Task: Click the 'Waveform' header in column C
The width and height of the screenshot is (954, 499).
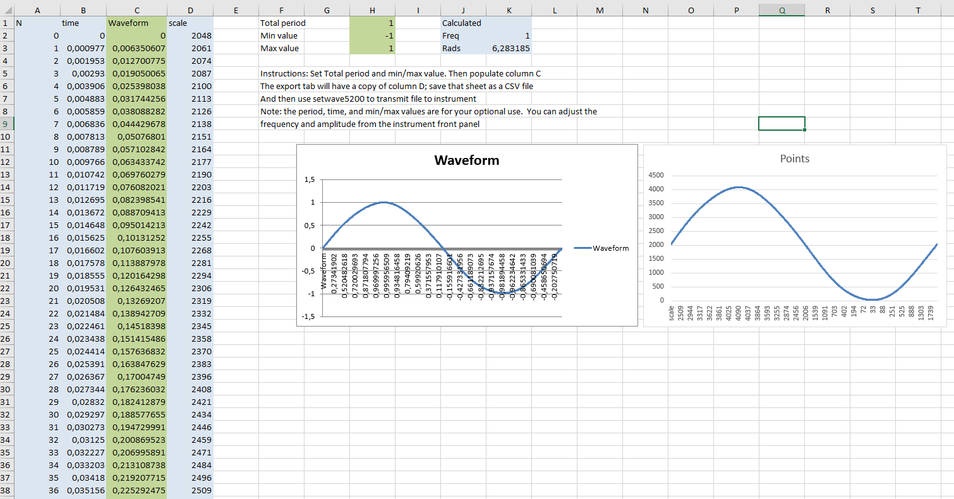Action: pos(136,23)
